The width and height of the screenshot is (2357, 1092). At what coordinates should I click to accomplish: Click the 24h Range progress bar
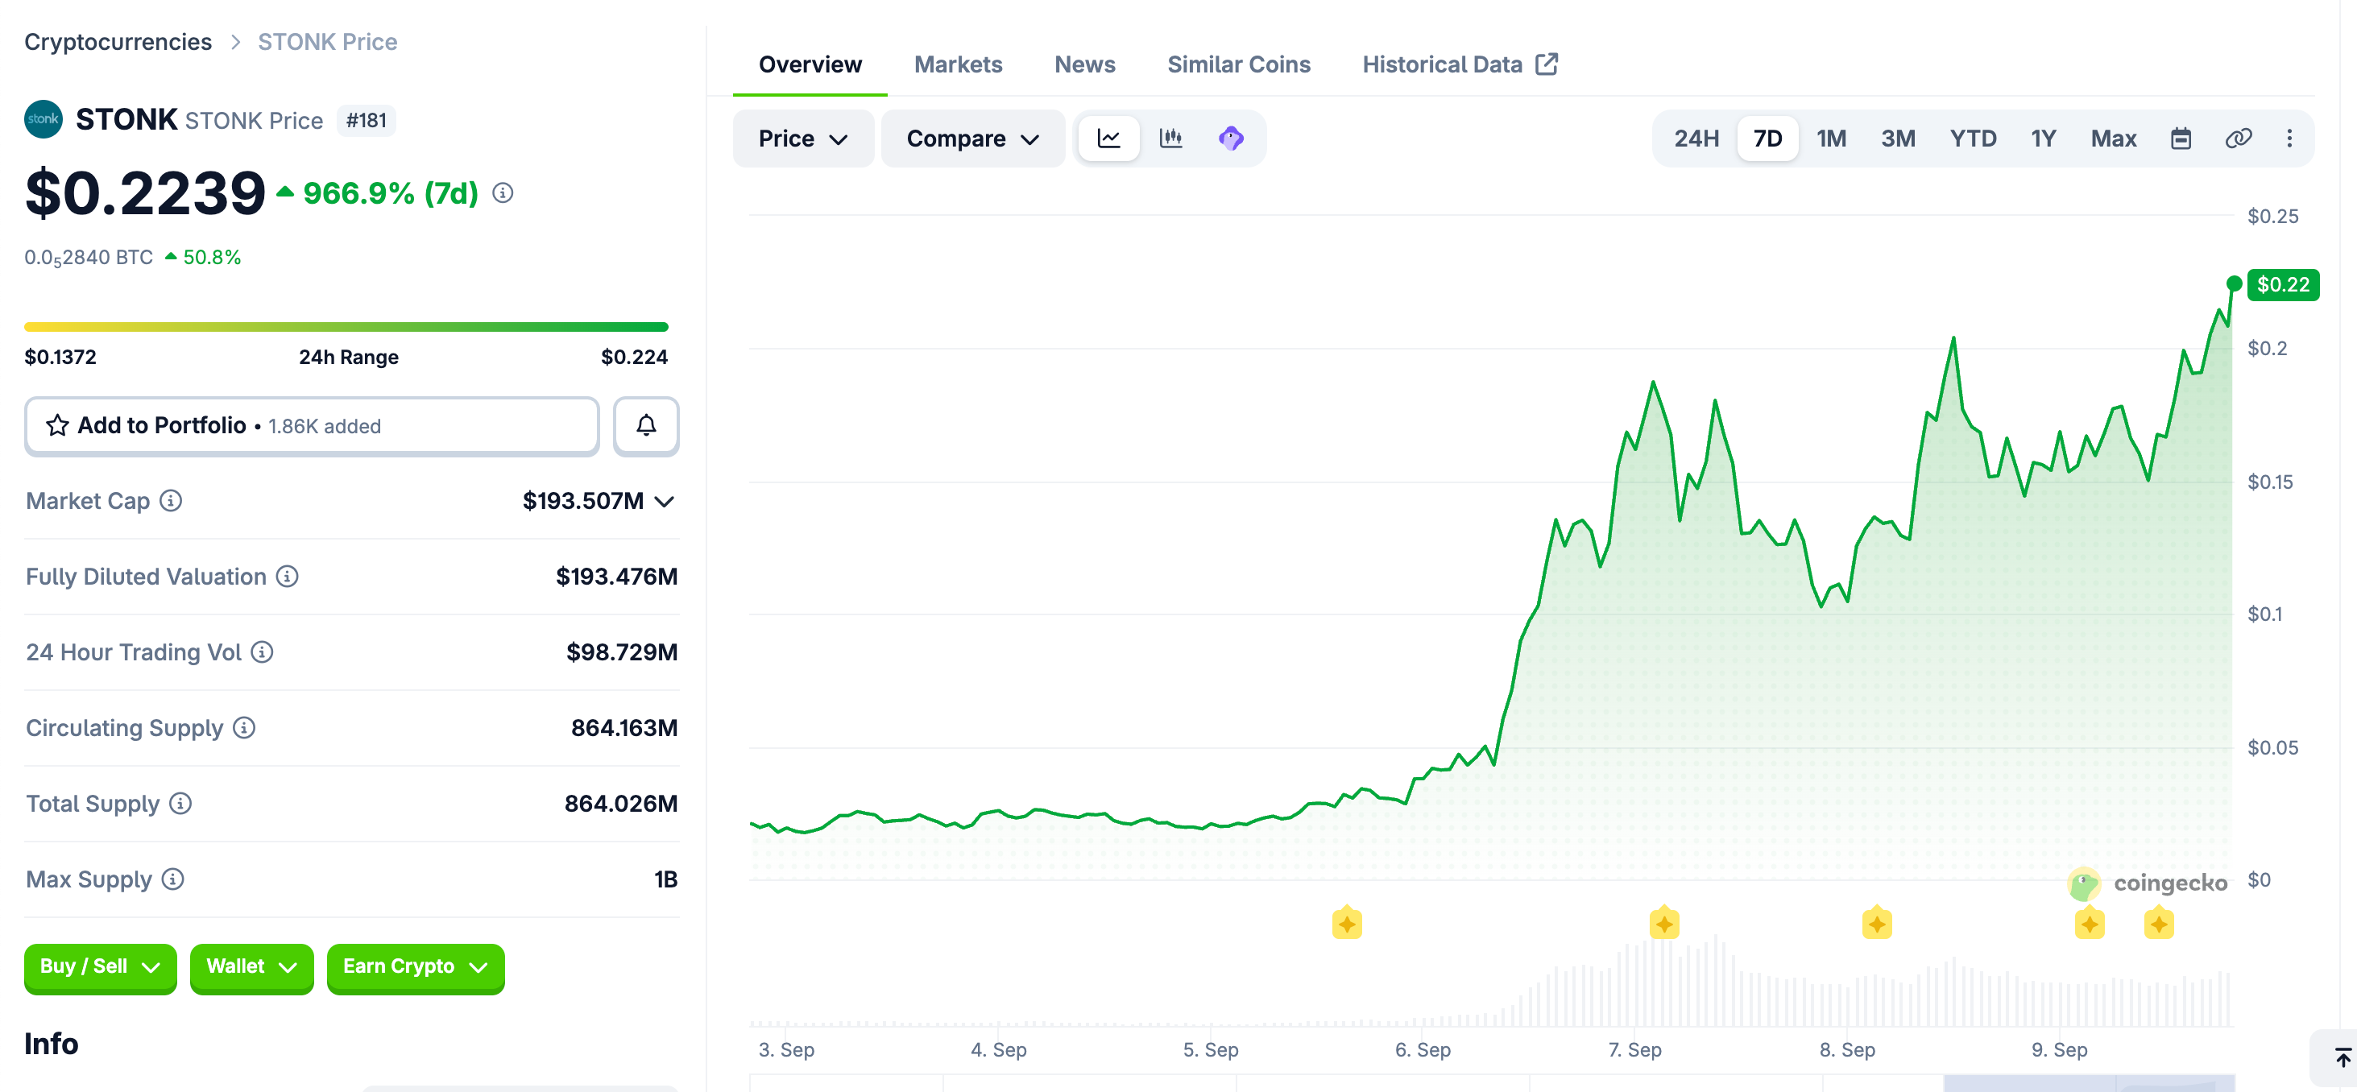[x=346, y=326]
